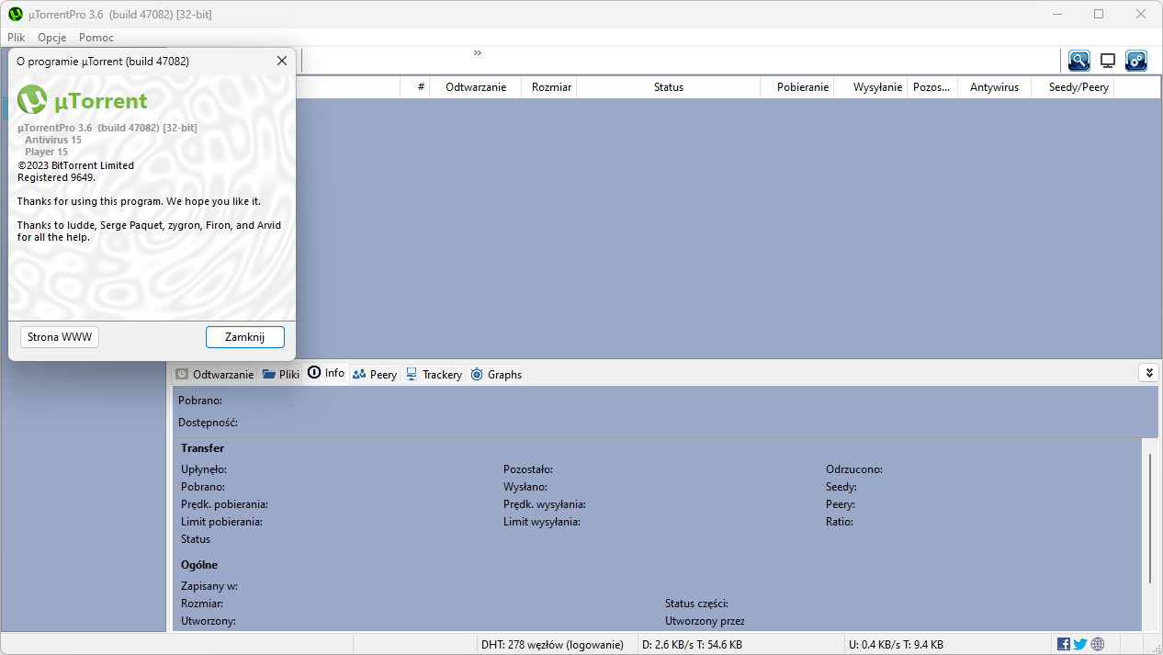Expand the toolbar overflow chevron »
This screenshot has width=1163, height=655.
478,52
